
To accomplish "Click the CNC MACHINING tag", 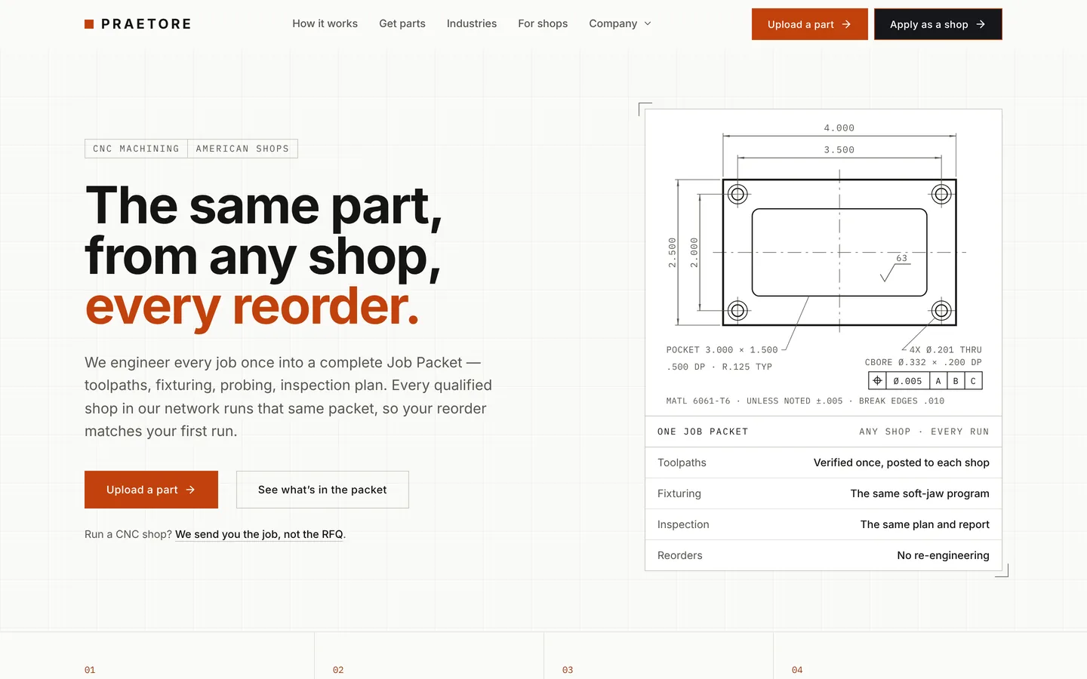I will (x=136, y=149).
